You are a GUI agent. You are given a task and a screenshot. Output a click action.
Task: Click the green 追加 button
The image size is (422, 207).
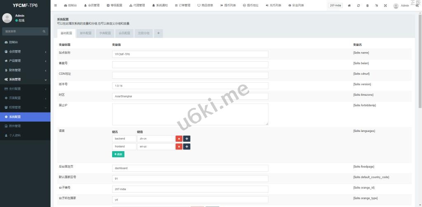coord(118,154)
